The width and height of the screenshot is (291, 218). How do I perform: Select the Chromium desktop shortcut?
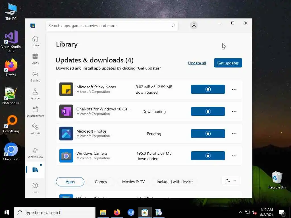coord(11,152)
